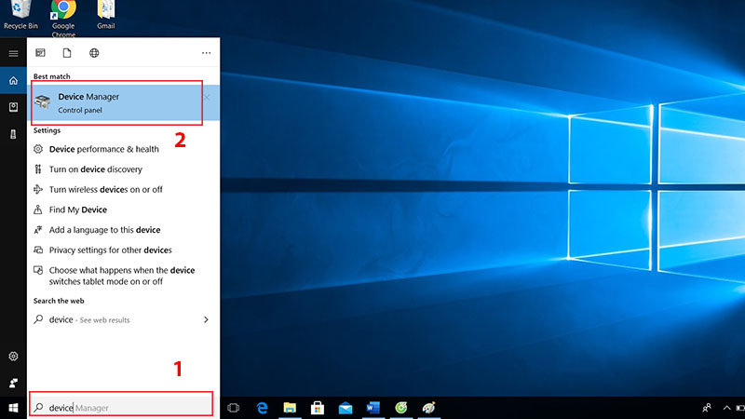Click the Apps filter icon
Screen dimensions: 745x419
tap(41, 53)
